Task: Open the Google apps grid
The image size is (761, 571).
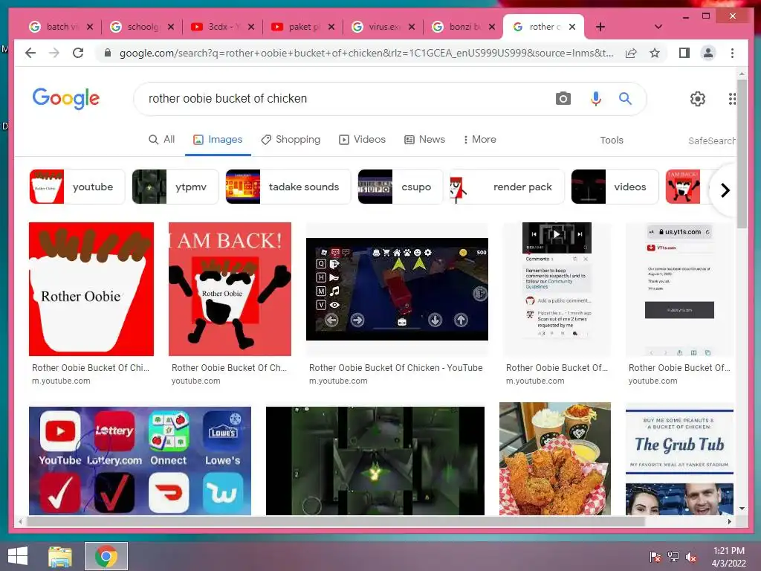Action: (732, 99)
